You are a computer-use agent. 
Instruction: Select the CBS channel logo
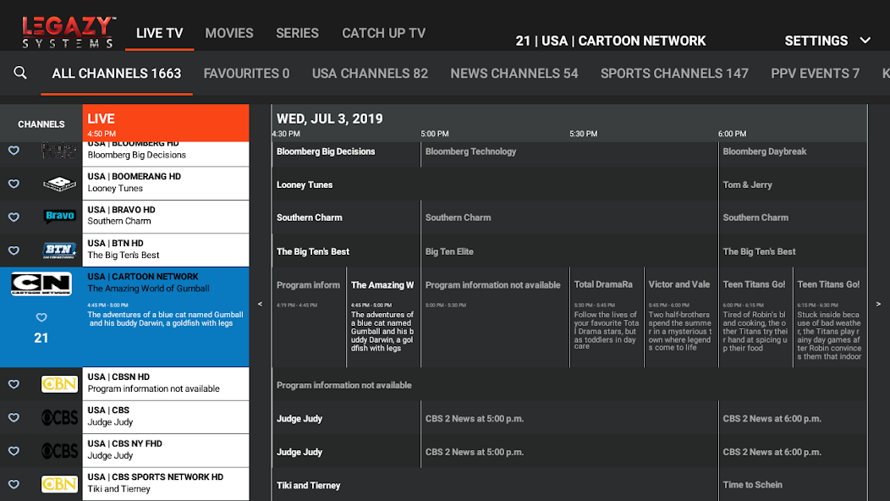point(60,417)
